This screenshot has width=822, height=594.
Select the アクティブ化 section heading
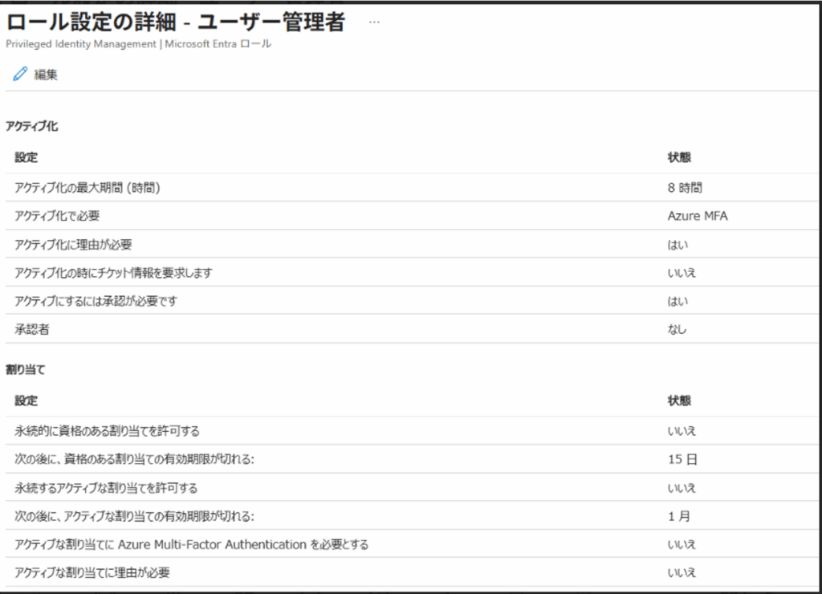tap(31, 127)
